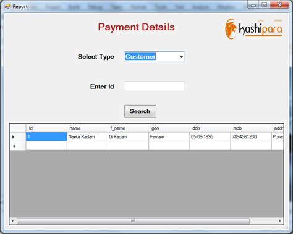The width and height of the screenshot is (293, 234).
Task: Click the Enter Id input field
Action: (x=155, y=86)
